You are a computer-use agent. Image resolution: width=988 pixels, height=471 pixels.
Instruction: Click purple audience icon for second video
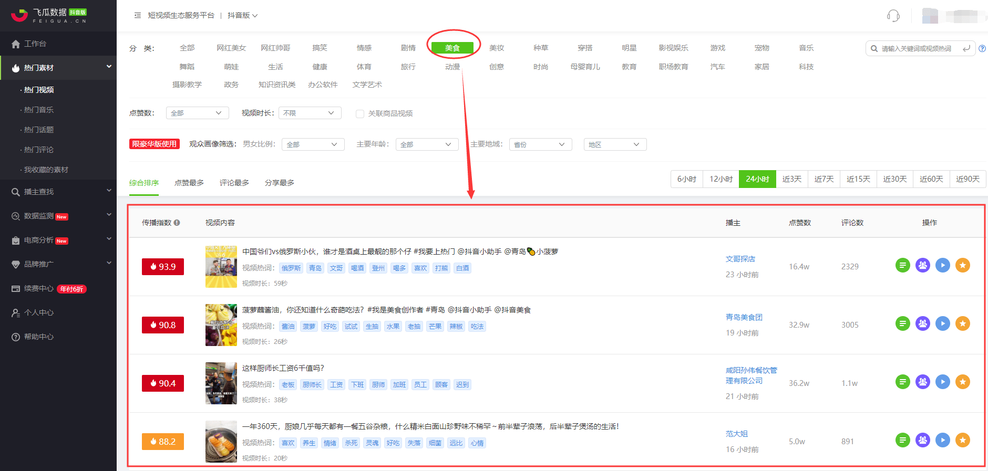point(922,324)
